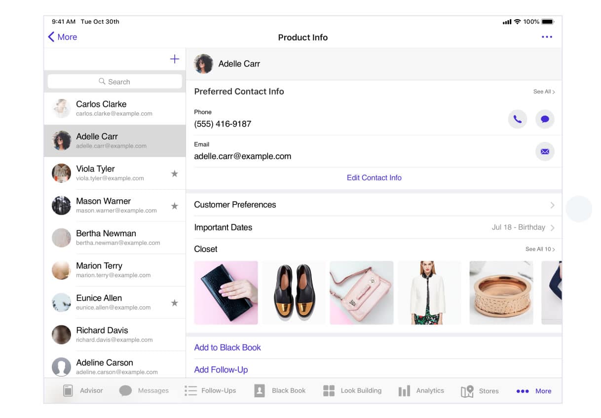Open the white jacket closet thumbnail
Screen dimensions: 601x418
[x=429, y=293]
